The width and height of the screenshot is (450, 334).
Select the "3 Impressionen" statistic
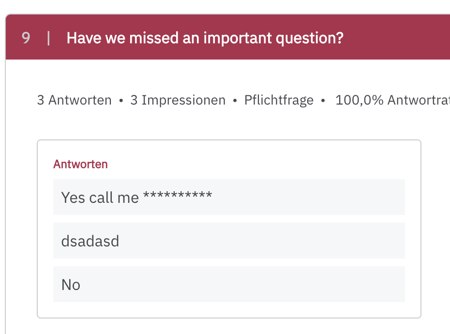click(x=178, y=100)
